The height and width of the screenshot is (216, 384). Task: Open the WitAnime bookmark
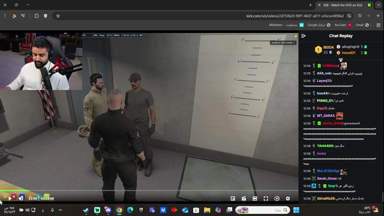tap(286, 25)
